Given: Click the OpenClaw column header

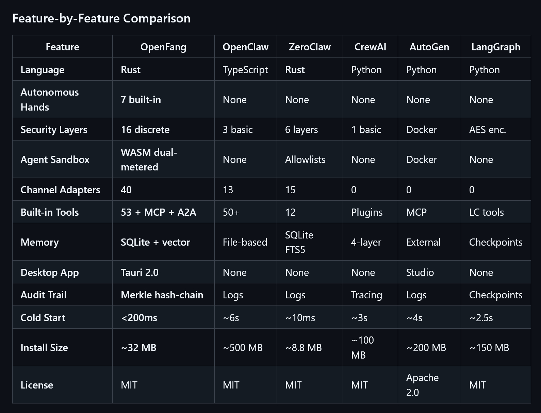Looking at the screenshot, I should coord(245,47).
